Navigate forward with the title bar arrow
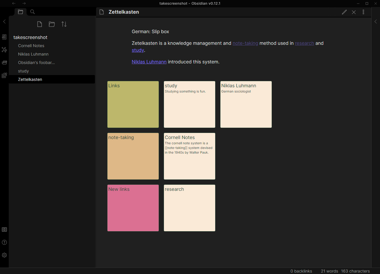Screen dimensions: 380x274 tap(24, 3)
